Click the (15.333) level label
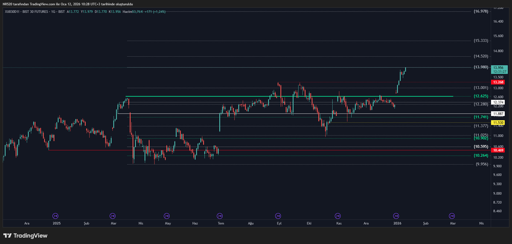 coord(481,41)
